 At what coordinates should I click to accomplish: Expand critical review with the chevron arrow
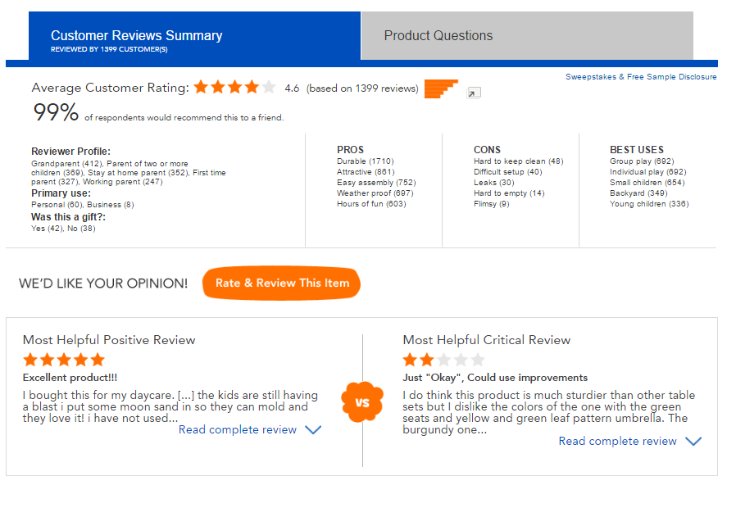pos(693,441)
